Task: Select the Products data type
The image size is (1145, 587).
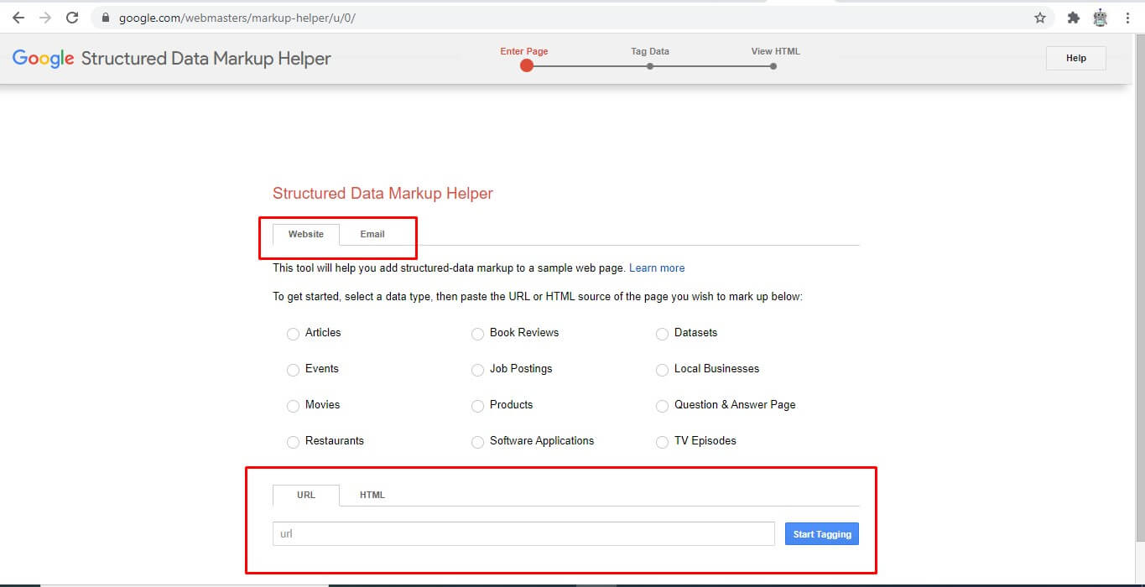Action: tap(477, 405)
